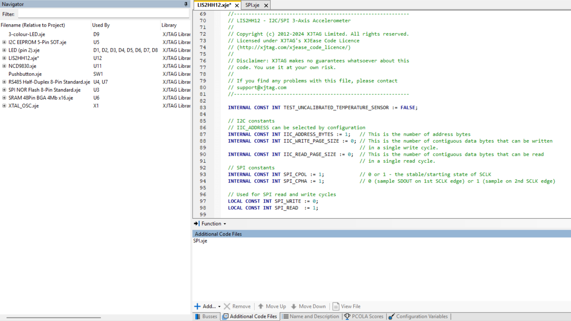The image size is (571, 321).
Task: Click the View File document icon
Action: click(x=336, y=306)
